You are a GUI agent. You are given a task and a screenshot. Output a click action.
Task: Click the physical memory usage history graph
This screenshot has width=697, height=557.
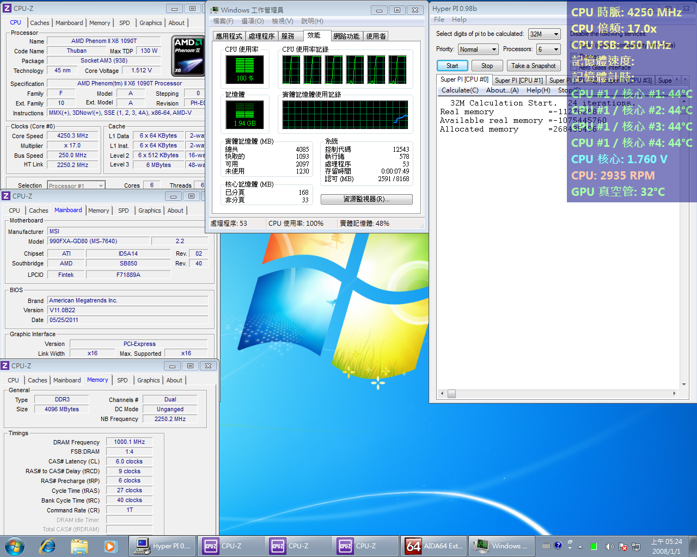pyautogui.click(x=345, y=115)
